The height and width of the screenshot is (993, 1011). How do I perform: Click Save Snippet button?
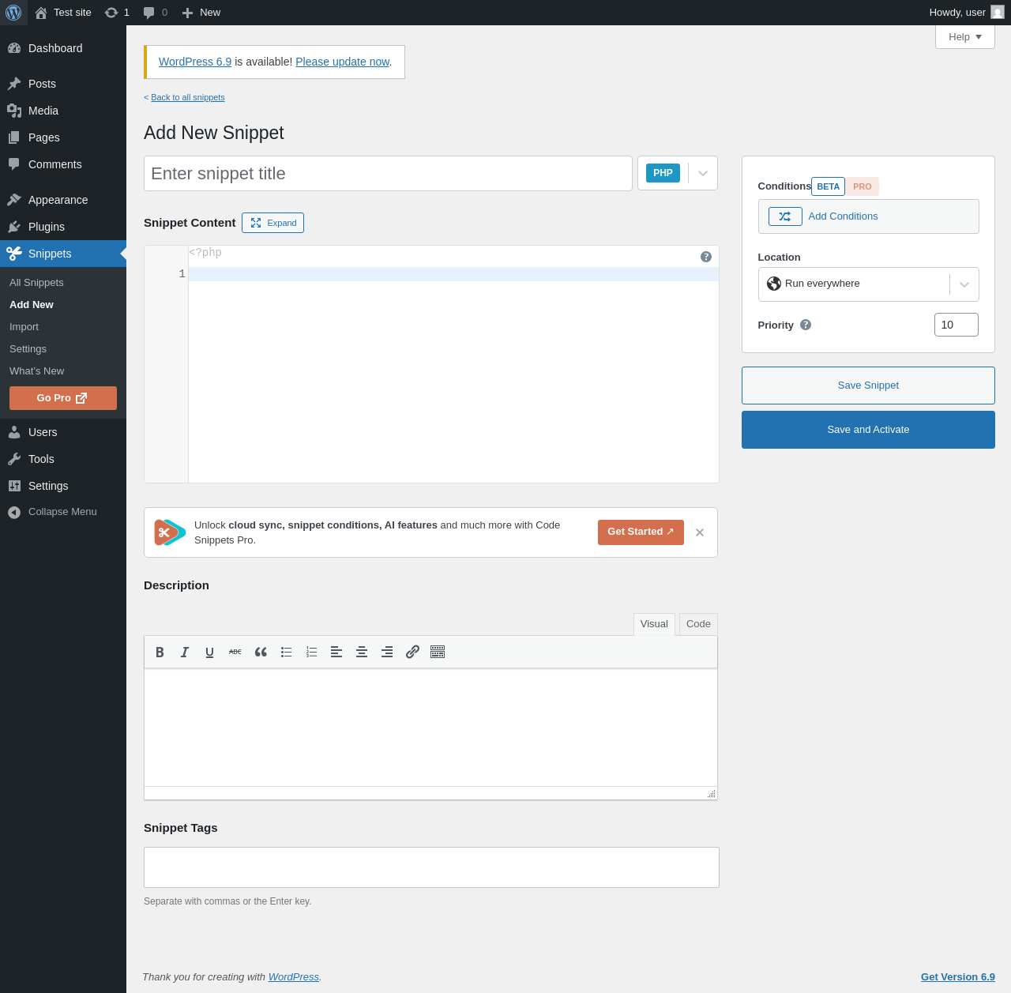coord(868,386)
